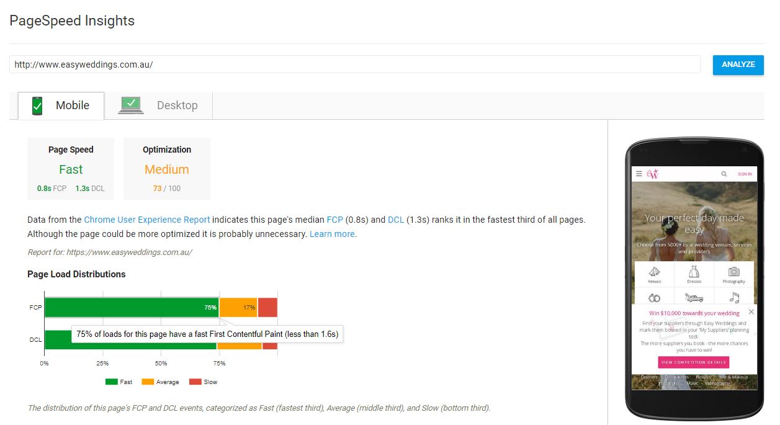Click the Report for easyweddings.com.au line
780x425 pixels.
[110, 253]
